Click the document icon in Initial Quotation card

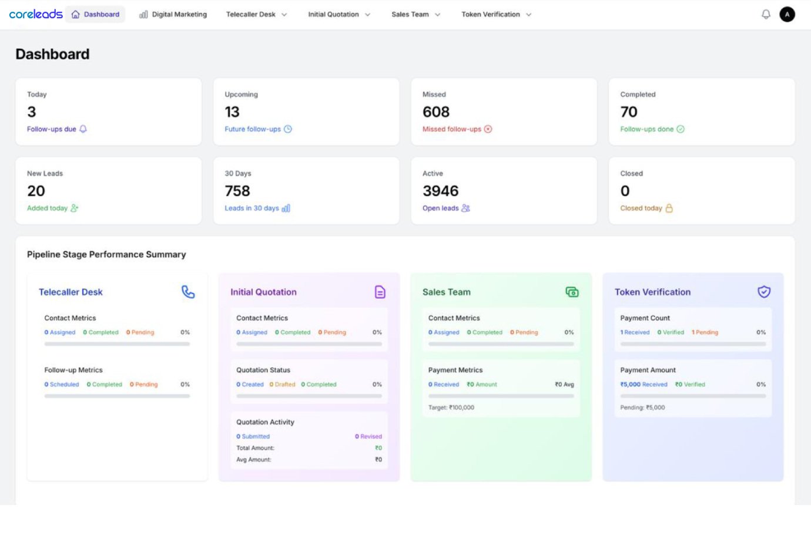pos(380,292)
